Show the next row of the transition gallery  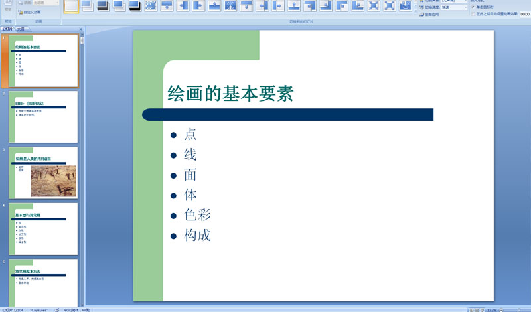point(416,6)
